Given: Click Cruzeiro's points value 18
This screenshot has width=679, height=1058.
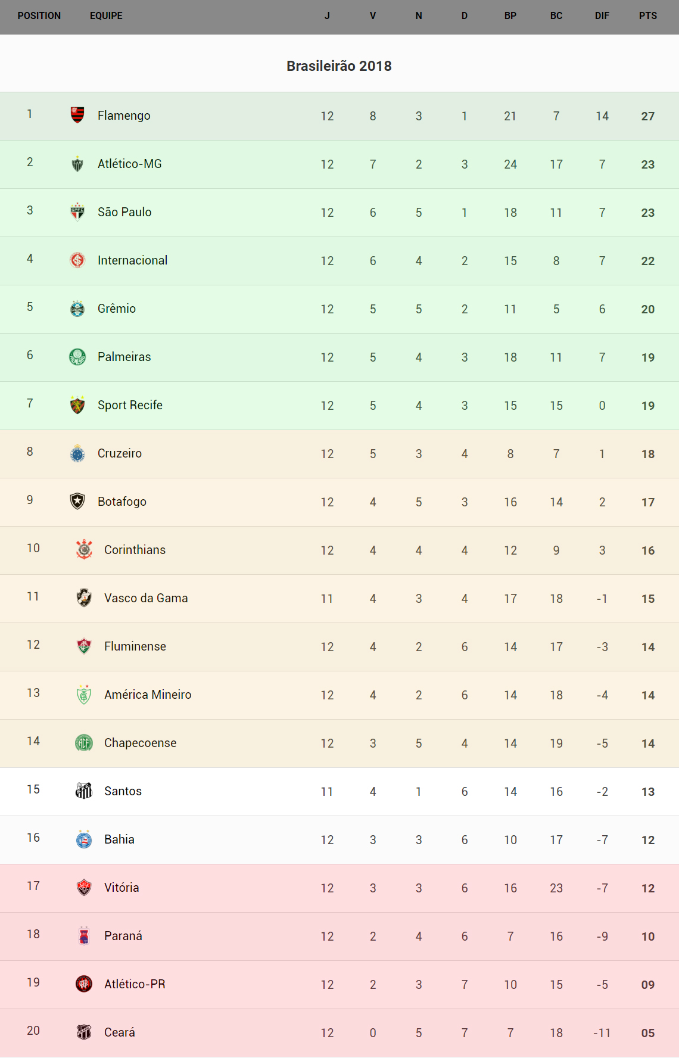Looking at the screenshot, I should 648,454.
